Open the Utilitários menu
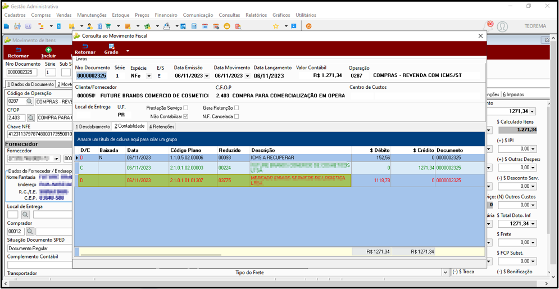Viewport: 559px width, 289px height. pyautogui.click(x=306, y=15)
